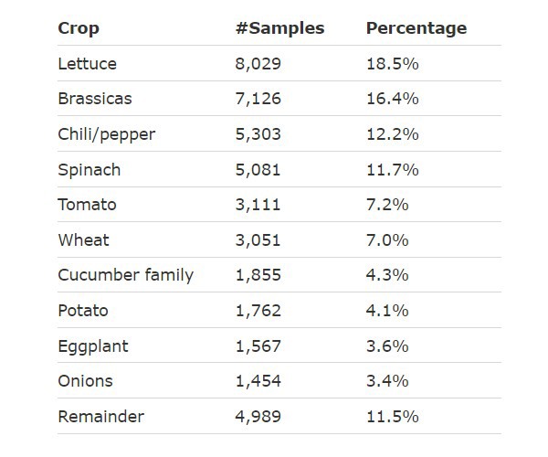Click the Eggplant row label

(93, 346)
